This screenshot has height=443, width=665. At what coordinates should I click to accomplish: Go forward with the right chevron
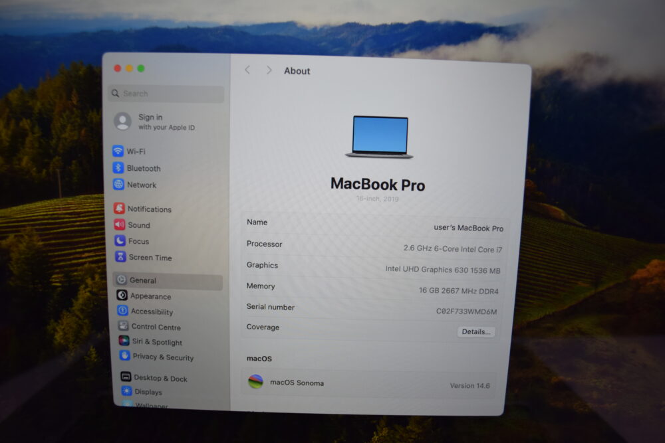[x=269, y=70]
